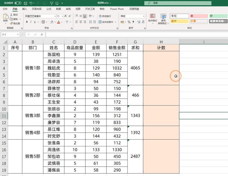The height and width of the screenshot is (176, 228).
Task: Select row 11 header
Action: [x=4, y=116]
